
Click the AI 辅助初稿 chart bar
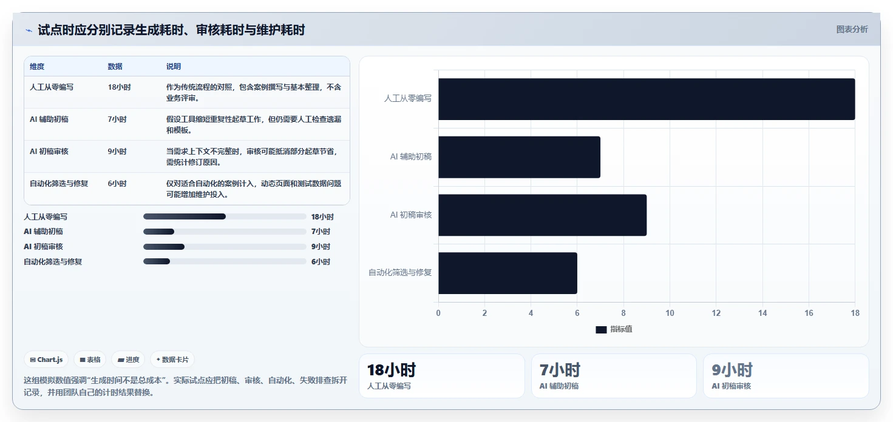(519, 157)
